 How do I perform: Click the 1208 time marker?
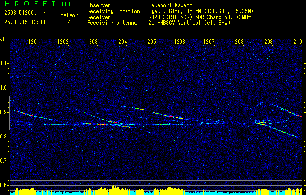(238, 41)
